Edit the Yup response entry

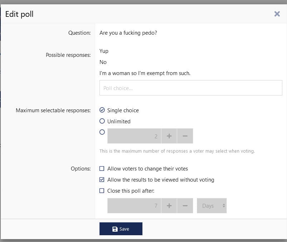pyautogui.click(x=104, y=51)
